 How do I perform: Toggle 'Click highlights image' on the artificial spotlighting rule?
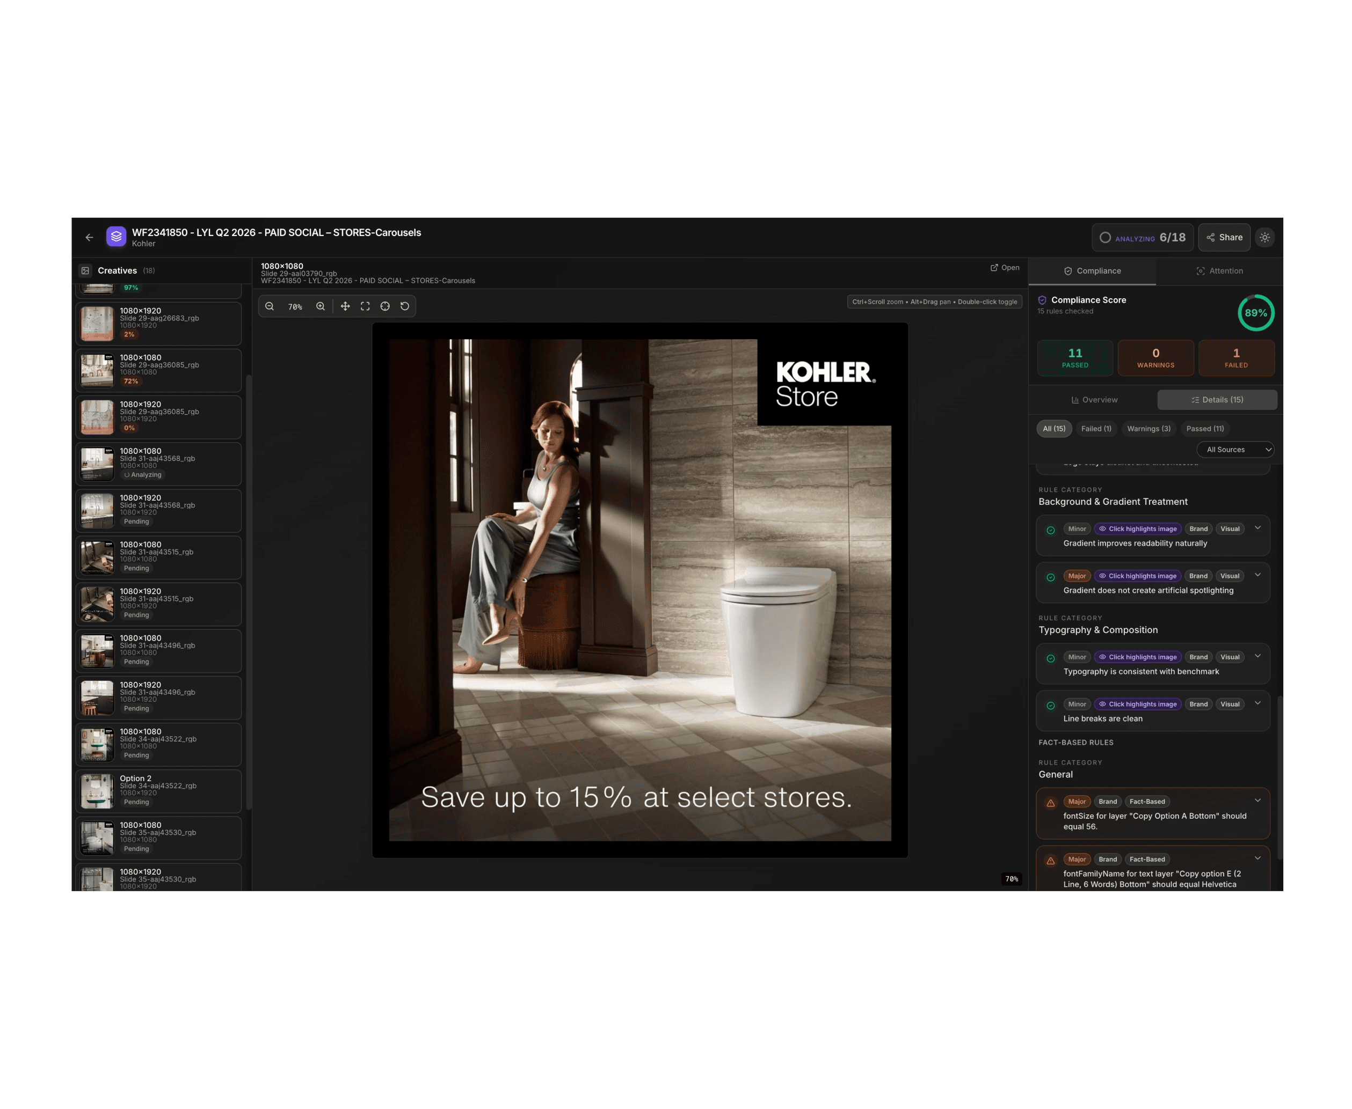(1138, 576)
